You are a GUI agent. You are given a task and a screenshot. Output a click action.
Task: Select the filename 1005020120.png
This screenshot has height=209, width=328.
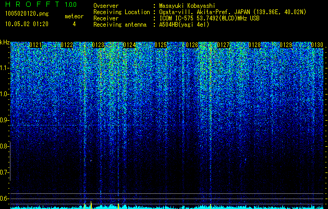[27, 14]
